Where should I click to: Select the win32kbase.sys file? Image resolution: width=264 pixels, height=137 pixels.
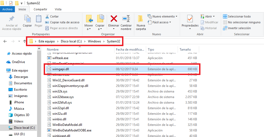(x=122, y=97)
